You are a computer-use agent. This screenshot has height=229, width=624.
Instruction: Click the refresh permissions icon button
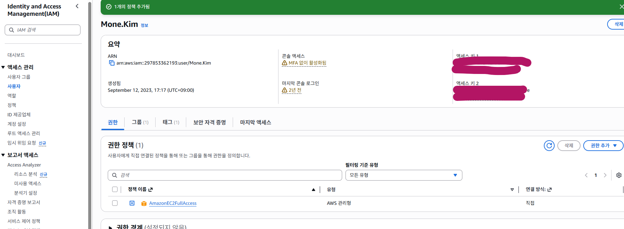pos(549,146)
